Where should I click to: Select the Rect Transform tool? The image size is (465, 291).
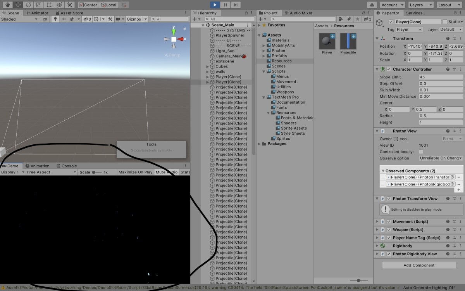coord(49,5)
